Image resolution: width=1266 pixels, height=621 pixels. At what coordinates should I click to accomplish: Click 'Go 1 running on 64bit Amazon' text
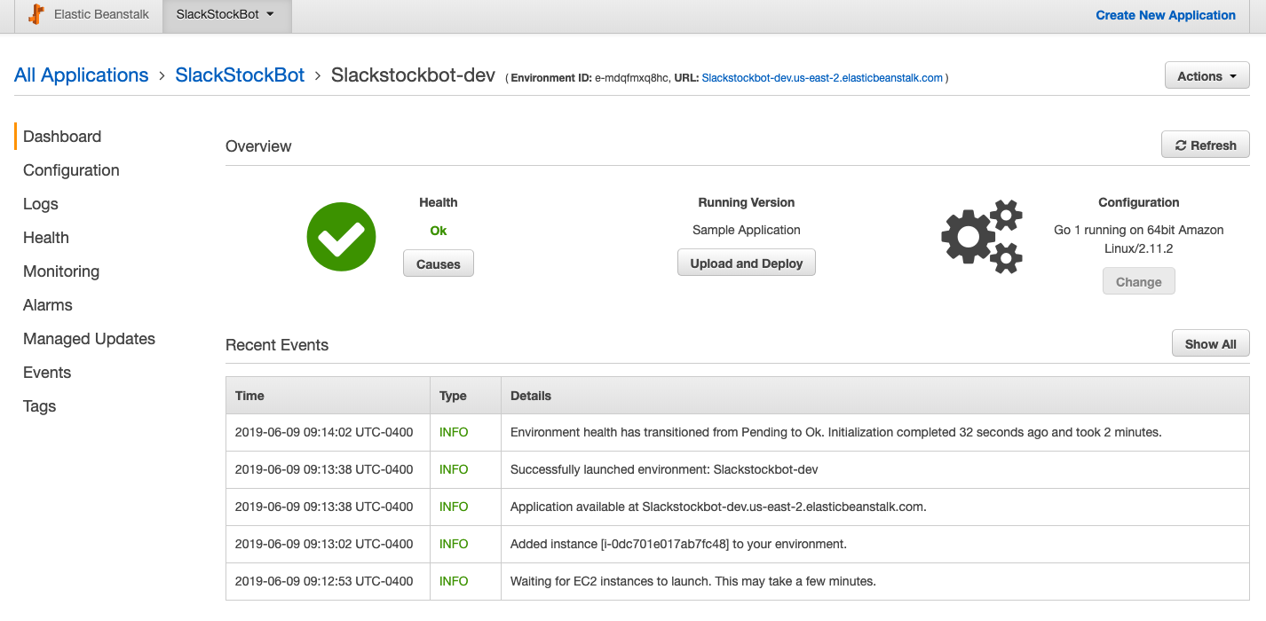click(x=1139, y=230)
